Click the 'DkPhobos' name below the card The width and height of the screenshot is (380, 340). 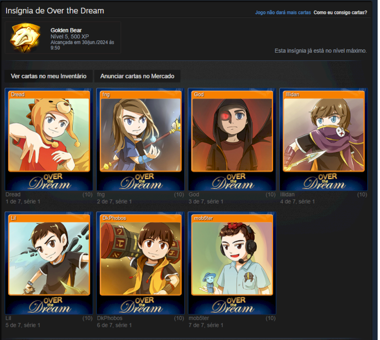[110, 318]
